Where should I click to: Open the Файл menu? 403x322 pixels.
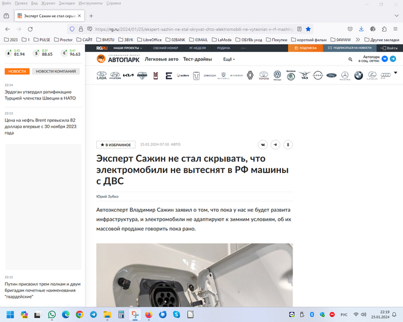[6, 3]
